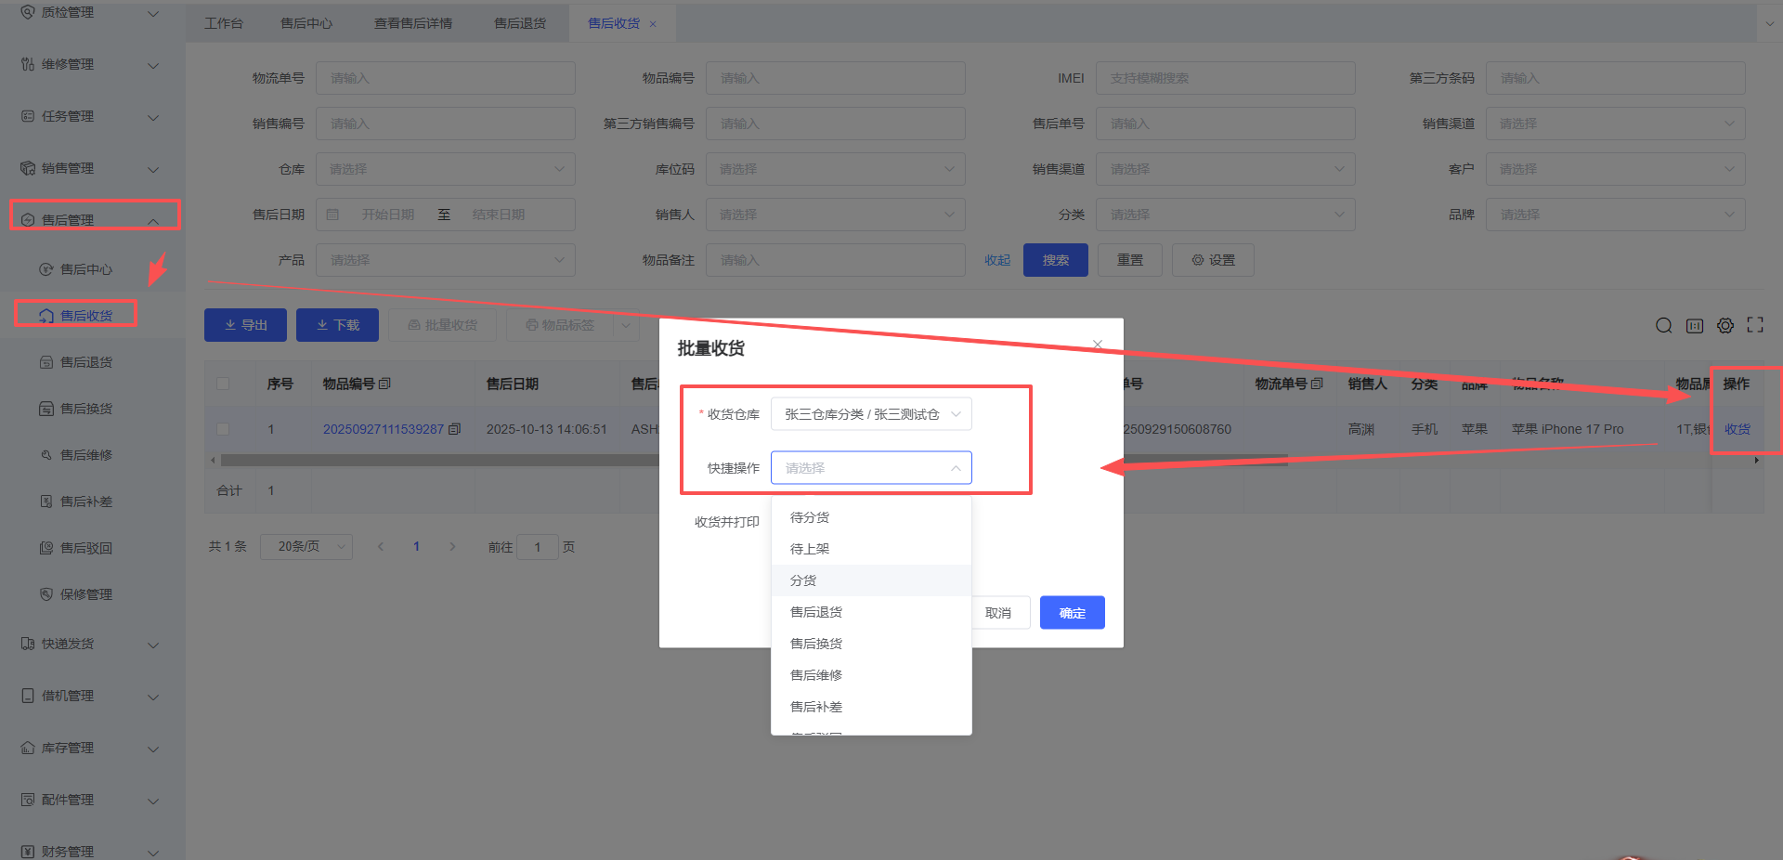The height and width of the screenshot is (860, 1783).
Task: Check the table header select-all checkbox
Action: click(223, 384)
